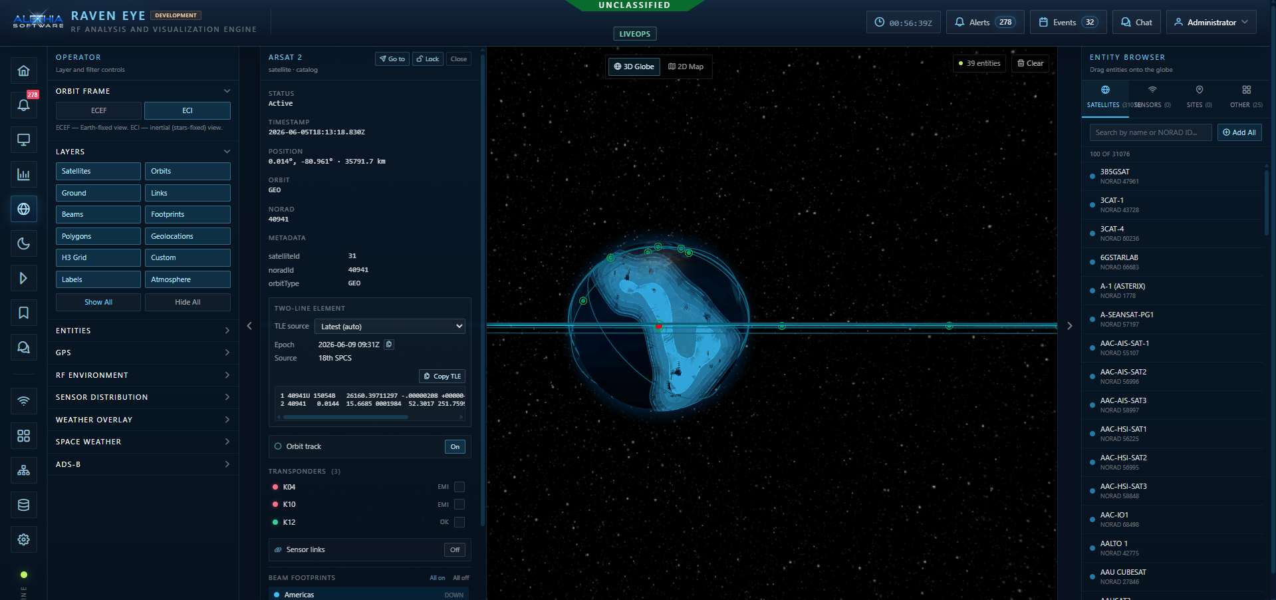Switch to the 2D Map view
The width and height of the screenshot is (1276, 600).
pos(686,67)
